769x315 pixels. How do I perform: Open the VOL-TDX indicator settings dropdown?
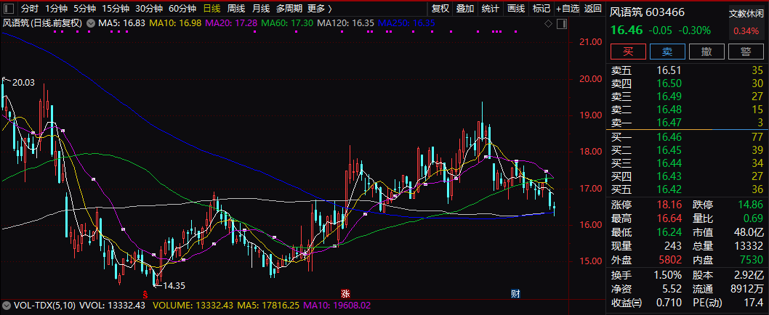[x=7, y=306]
